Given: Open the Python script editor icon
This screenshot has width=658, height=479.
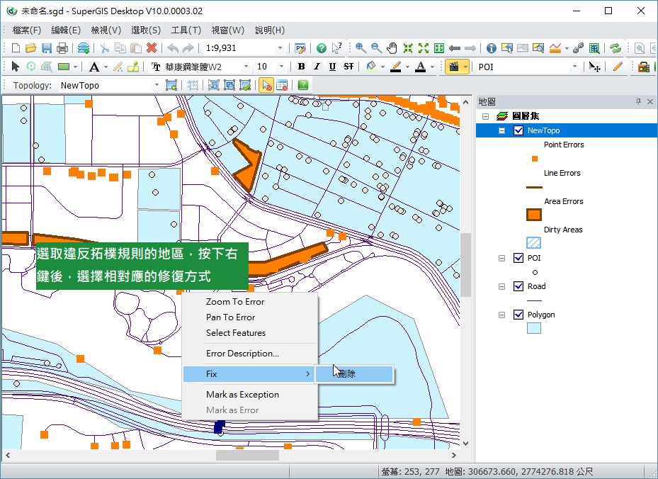Looking at the screenshot, I should [x=300, y=48].
